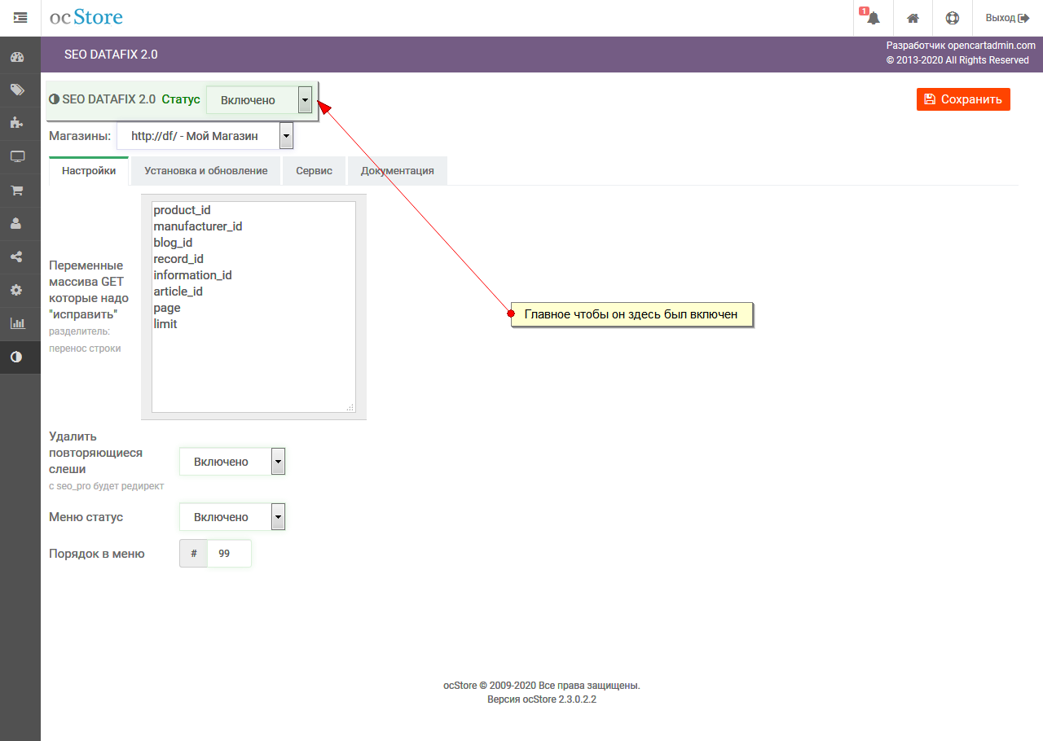1043x741 pixels.
Task: Open the Design monitor icon in the sidebar
Action: point(17,157)
